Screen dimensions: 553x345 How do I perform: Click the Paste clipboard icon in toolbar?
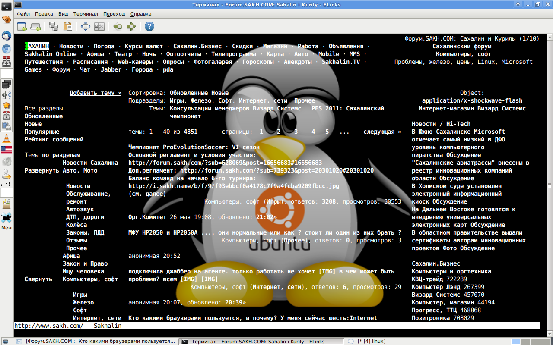click(67, 27)
